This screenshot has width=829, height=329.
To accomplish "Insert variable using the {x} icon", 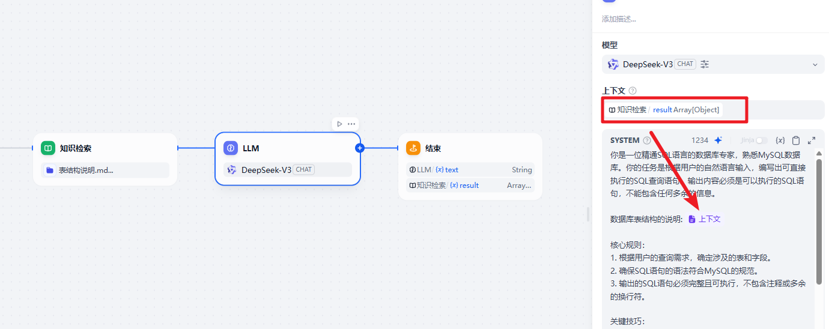I will point(780,140).
